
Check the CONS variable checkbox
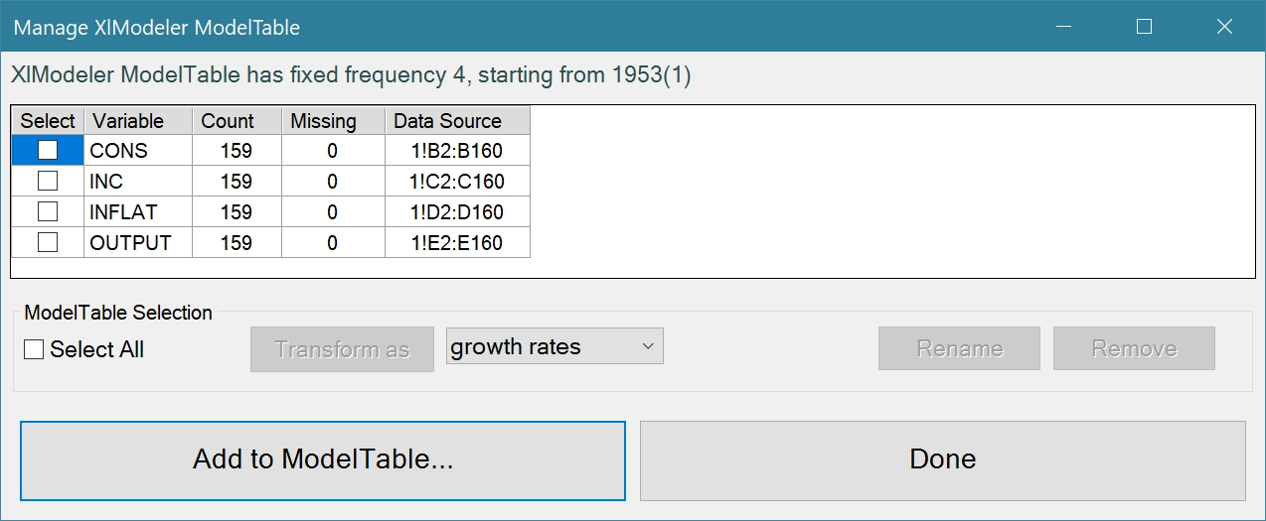[47, 151]
